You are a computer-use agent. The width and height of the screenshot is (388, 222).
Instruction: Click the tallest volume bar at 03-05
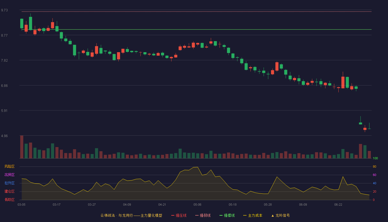tap(22, 147)
